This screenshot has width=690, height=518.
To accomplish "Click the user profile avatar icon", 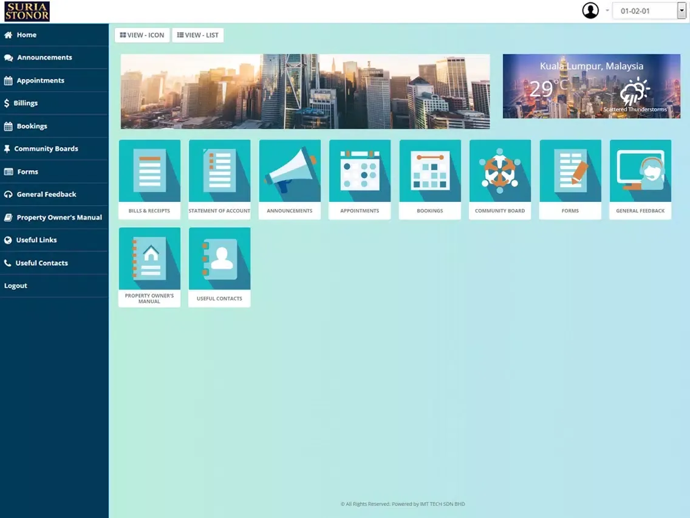I will click(x=590, y=11).
